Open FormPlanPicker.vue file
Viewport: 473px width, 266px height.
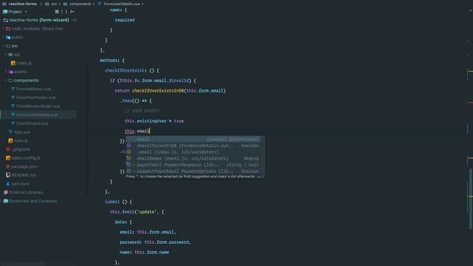36,98
